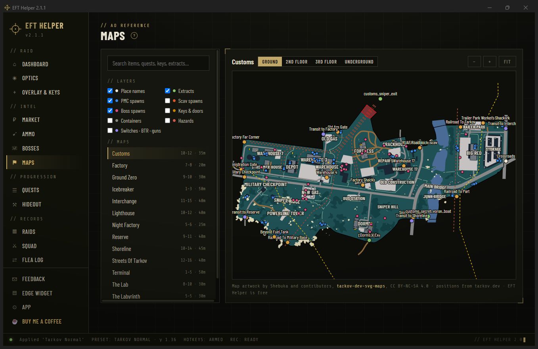Viewport: 538px width, 349px height.
Task: Enable the Containers layer checkbox
Action: pyautogui.click(x=110, y=121)
